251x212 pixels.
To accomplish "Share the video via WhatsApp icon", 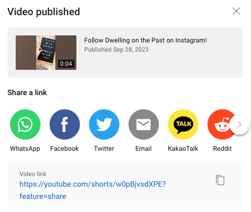I will [25, 124].
